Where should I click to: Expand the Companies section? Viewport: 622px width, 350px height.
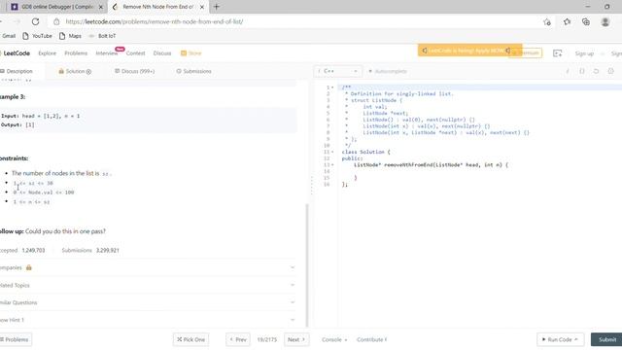148,268
